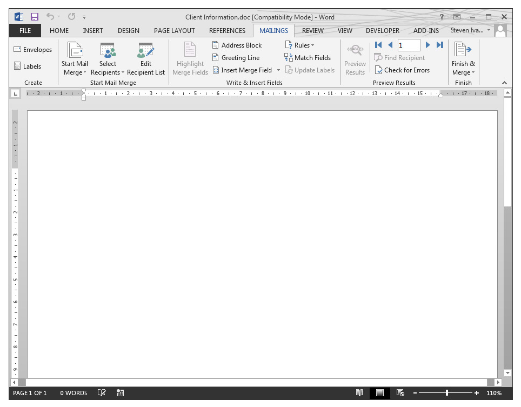521x407 pixels.
Task: Open the ADD-INS tab
Action: [426, 31]
